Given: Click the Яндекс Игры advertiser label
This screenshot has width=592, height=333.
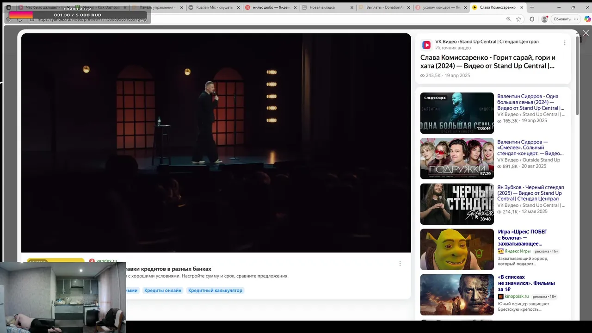Looking at the screenshot, I should pyautogui.click(x=518, y=251).
